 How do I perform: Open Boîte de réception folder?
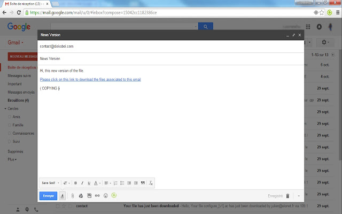click(x=22, y=67)
